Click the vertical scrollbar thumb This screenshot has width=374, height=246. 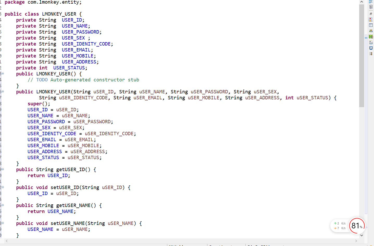362,56
